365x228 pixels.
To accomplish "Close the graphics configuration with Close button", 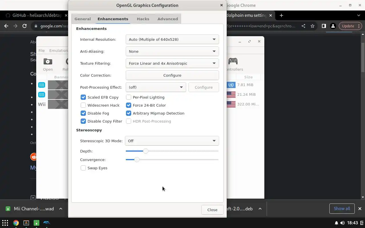I will click(212, 210).
